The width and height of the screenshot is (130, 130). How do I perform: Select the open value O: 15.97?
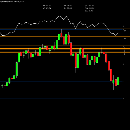[x=47, y=6]
